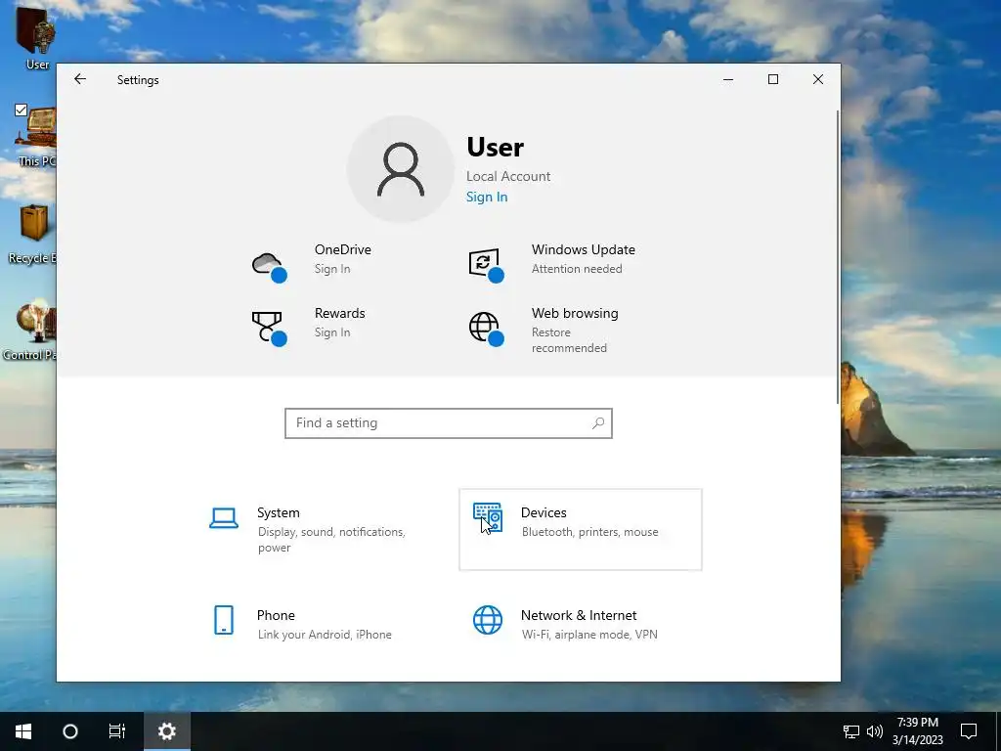1001x751 pixels.
Task: Open the Action Center notification icon
Action: [x=969, y=731]
